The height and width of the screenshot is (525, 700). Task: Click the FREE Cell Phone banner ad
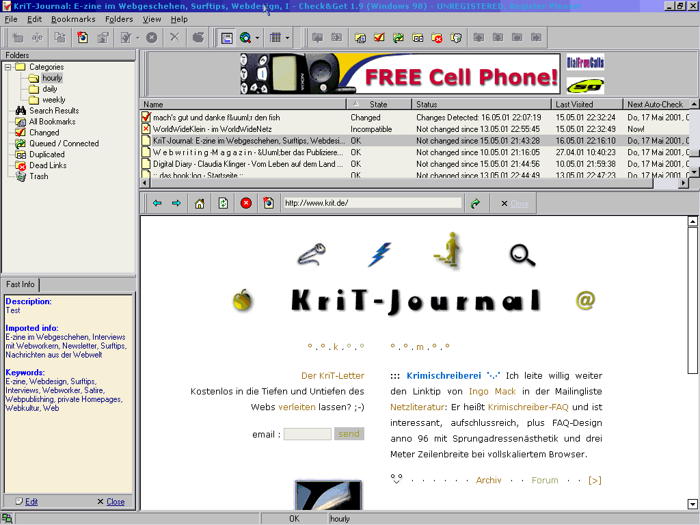click(400, 74)
